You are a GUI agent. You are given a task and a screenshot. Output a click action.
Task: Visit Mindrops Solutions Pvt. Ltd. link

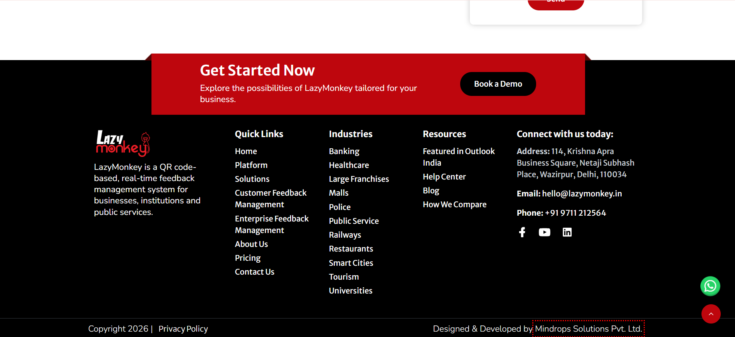pyautogui.click(x=589, y=329)
